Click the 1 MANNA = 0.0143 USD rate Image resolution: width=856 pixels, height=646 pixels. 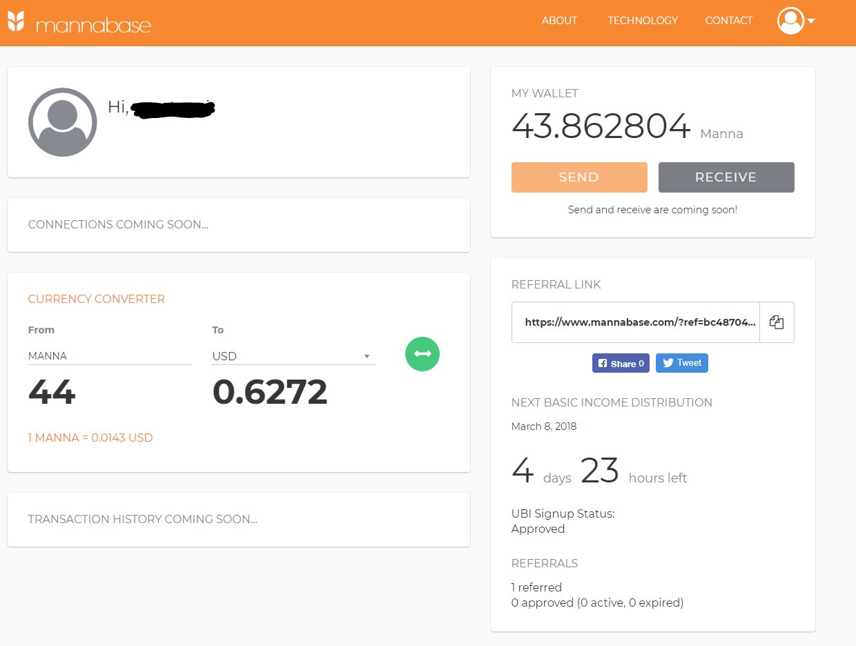[x=90, y=438]
